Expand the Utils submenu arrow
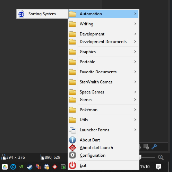172x172 pixels. click(x=135, y=120)
